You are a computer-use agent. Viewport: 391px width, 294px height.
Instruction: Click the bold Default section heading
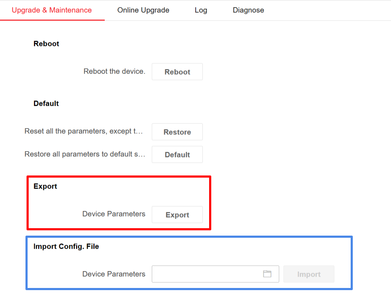click(46, 104)
